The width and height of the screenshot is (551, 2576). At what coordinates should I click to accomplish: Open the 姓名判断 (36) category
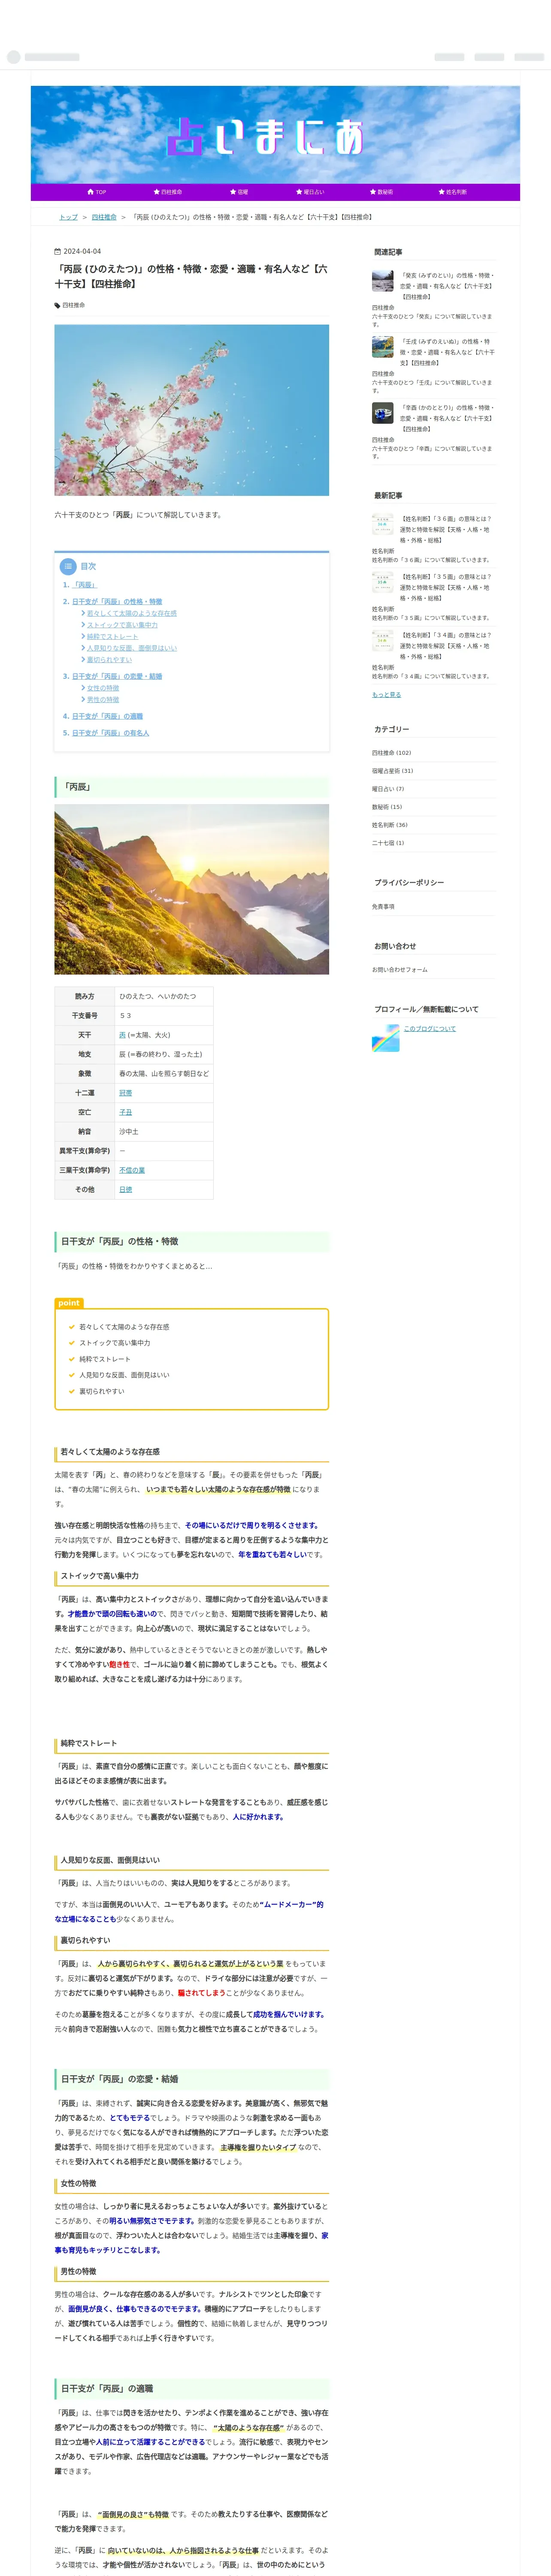coord(390,825)
